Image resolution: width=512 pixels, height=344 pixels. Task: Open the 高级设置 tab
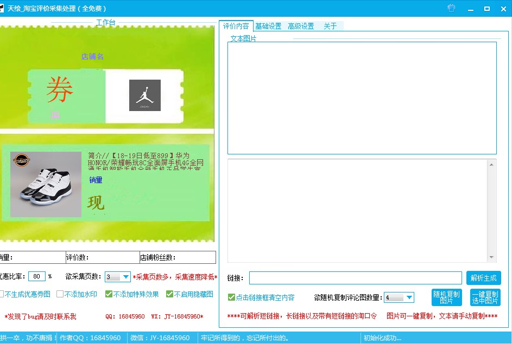301,26
